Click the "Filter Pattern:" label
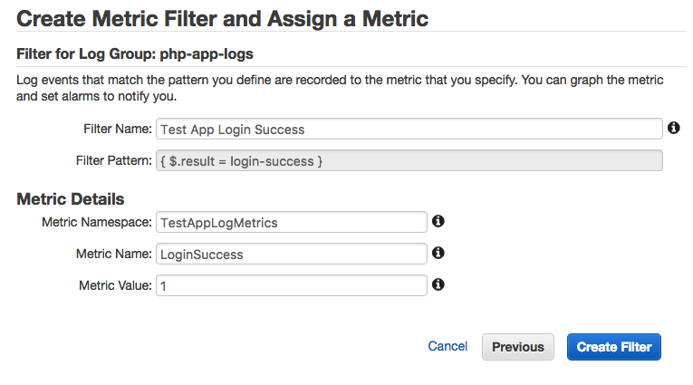This screenshot has width=693, height=385. point(114,160)
